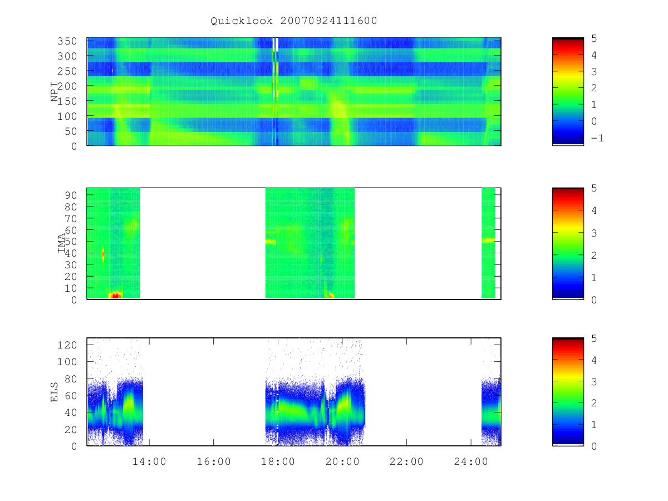Select the ELS y-axis label
The width and height of the screenshot is (668, 501).
55,392
